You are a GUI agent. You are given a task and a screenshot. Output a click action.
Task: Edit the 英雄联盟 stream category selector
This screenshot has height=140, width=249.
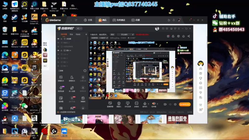tap(100, 38)
